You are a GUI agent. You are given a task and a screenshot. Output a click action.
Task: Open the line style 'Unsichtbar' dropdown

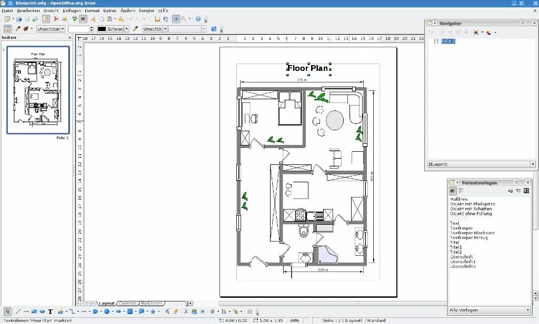click(63, 29)
